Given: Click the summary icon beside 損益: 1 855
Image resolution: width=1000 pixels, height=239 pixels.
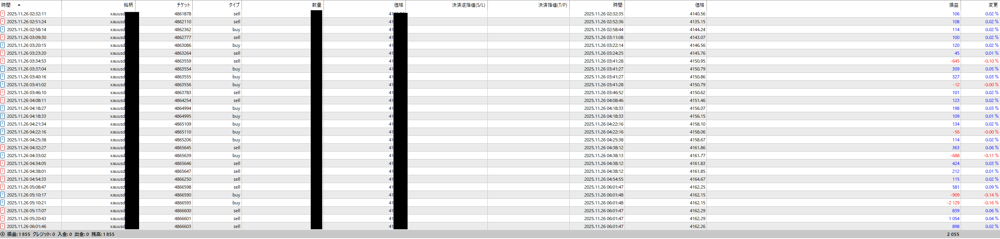Looking at the screenshot, I should point(3,234).
